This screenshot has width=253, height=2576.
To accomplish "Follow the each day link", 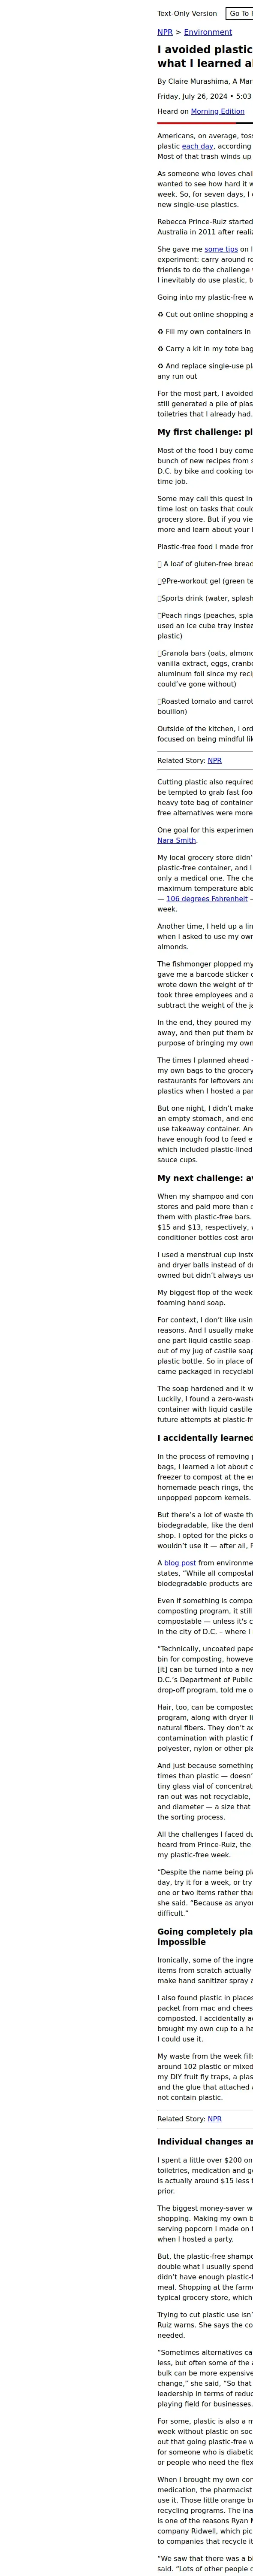I will point(197,146).
